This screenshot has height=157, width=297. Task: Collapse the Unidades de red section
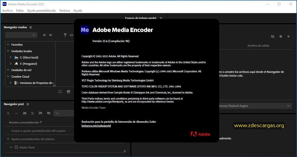(x=8, y=70)
